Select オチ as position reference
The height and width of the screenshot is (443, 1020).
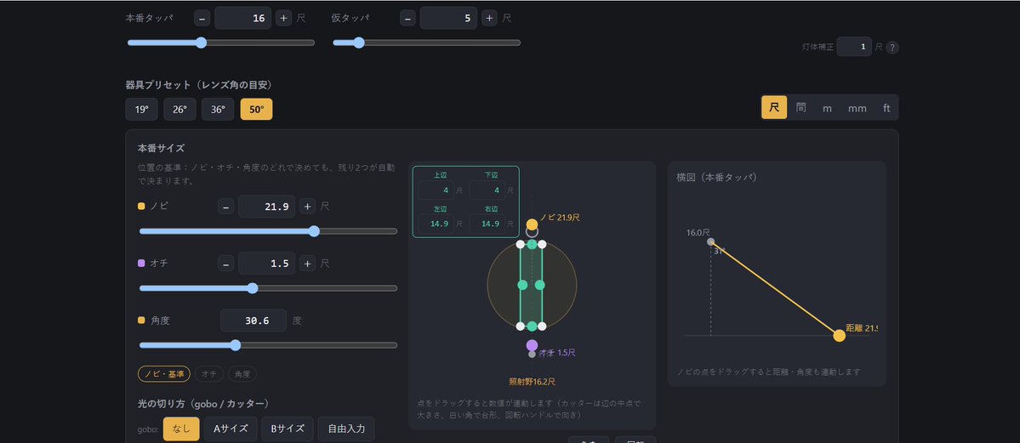click(208, 374)
